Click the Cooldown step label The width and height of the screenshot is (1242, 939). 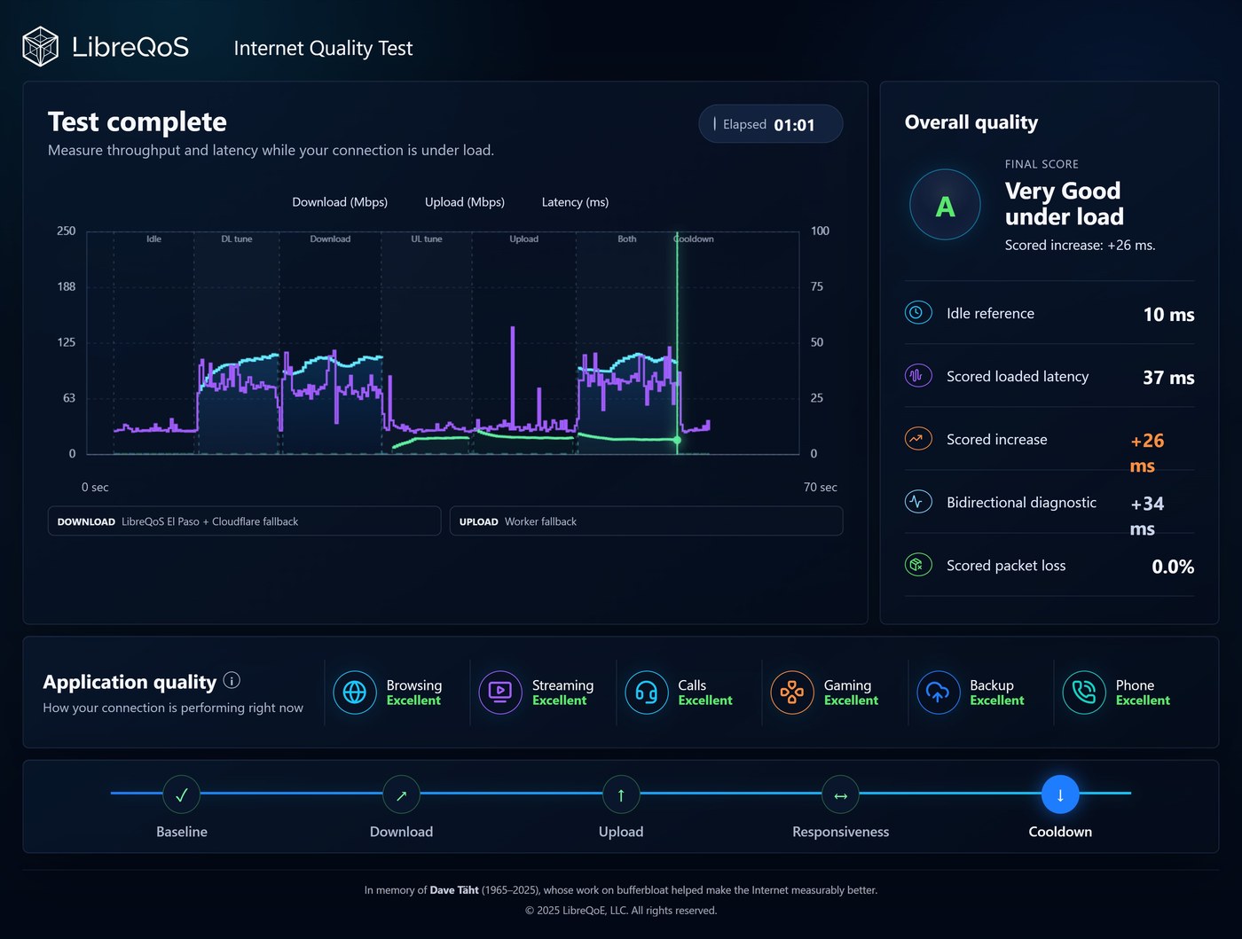tap(1060, 832)
